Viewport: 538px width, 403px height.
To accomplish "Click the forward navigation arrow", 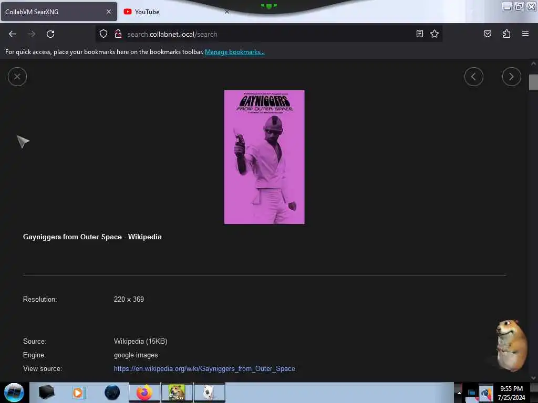I will (x=31, y=34).
